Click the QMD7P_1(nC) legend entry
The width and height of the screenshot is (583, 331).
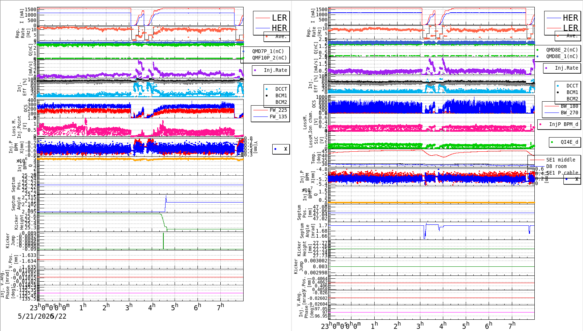point(268,51)
